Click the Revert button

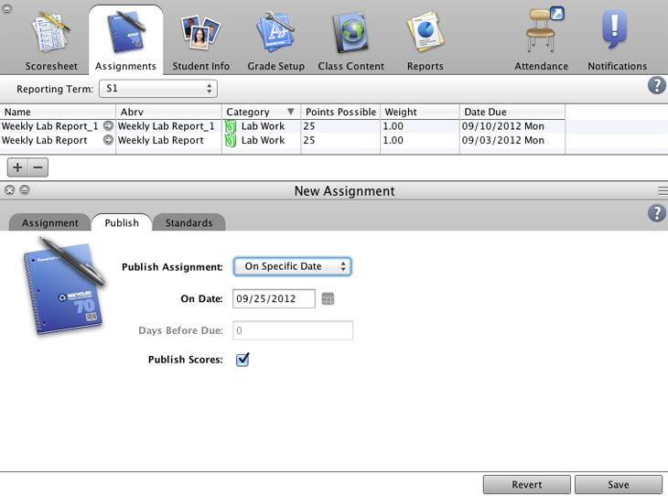(x=527, y=485)
